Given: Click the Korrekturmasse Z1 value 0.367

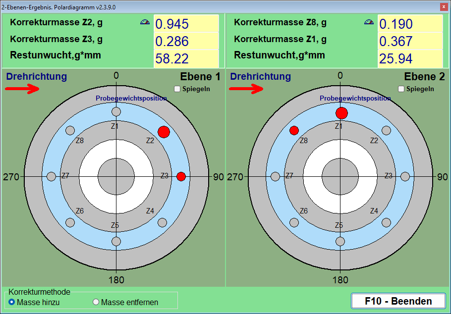Looking at the screenshot, I should (410, 41).
